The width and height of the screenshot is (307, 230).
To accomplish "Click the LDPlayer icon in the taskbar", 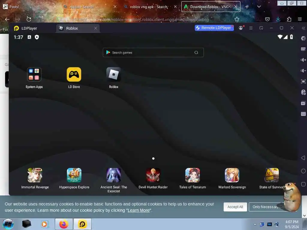I will (x=82, y=224).
